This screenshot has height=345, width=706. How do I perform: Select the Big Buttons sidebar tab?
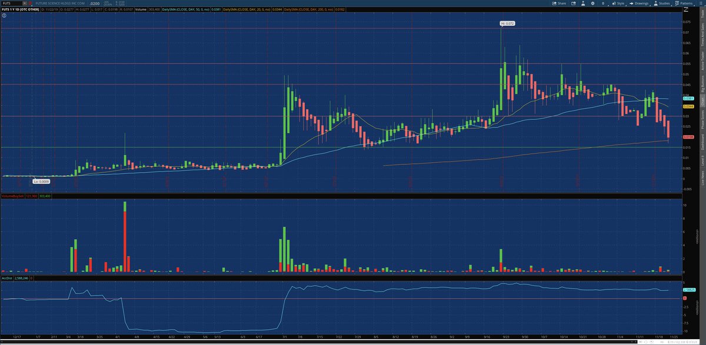[702, 85]
